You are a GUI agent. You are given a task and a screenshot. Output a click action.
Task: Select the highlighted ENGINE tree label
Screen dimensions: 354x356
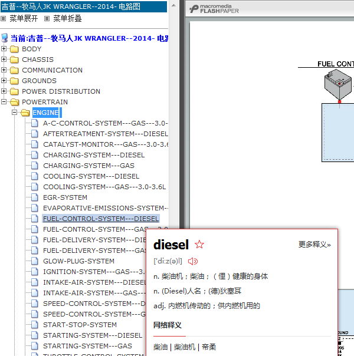(45, 113)
